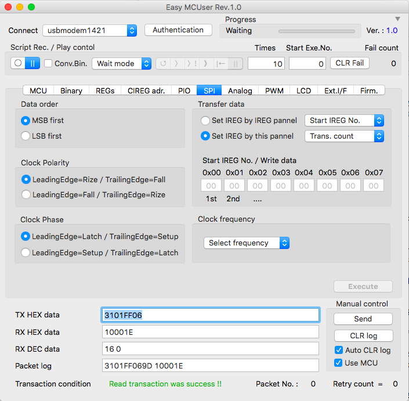Open the usbmodem1421 Connect dropdown
The height and width of the screenshot is (401, 409).
(90, 31)
